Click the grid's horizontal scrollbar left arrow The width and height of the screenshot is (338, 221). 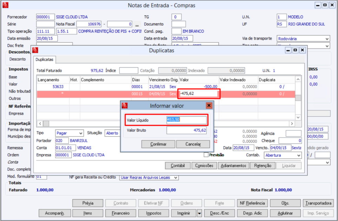pyautogui.click(x=40, y=124)
